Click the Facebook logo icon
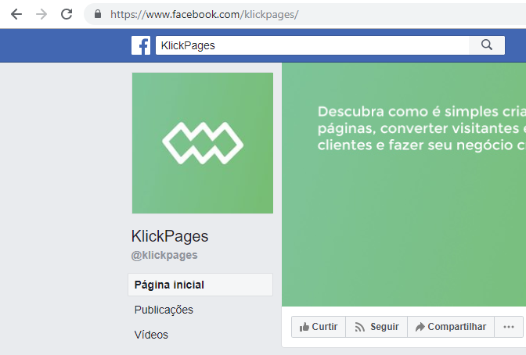This screenshot has height=355, width=526. pos(141,45)
